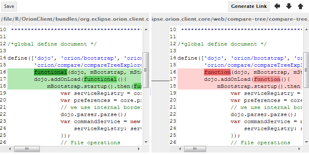Click the left arrow copy icon
Viewport: 309px width, 155px height.
pos(277,6)
